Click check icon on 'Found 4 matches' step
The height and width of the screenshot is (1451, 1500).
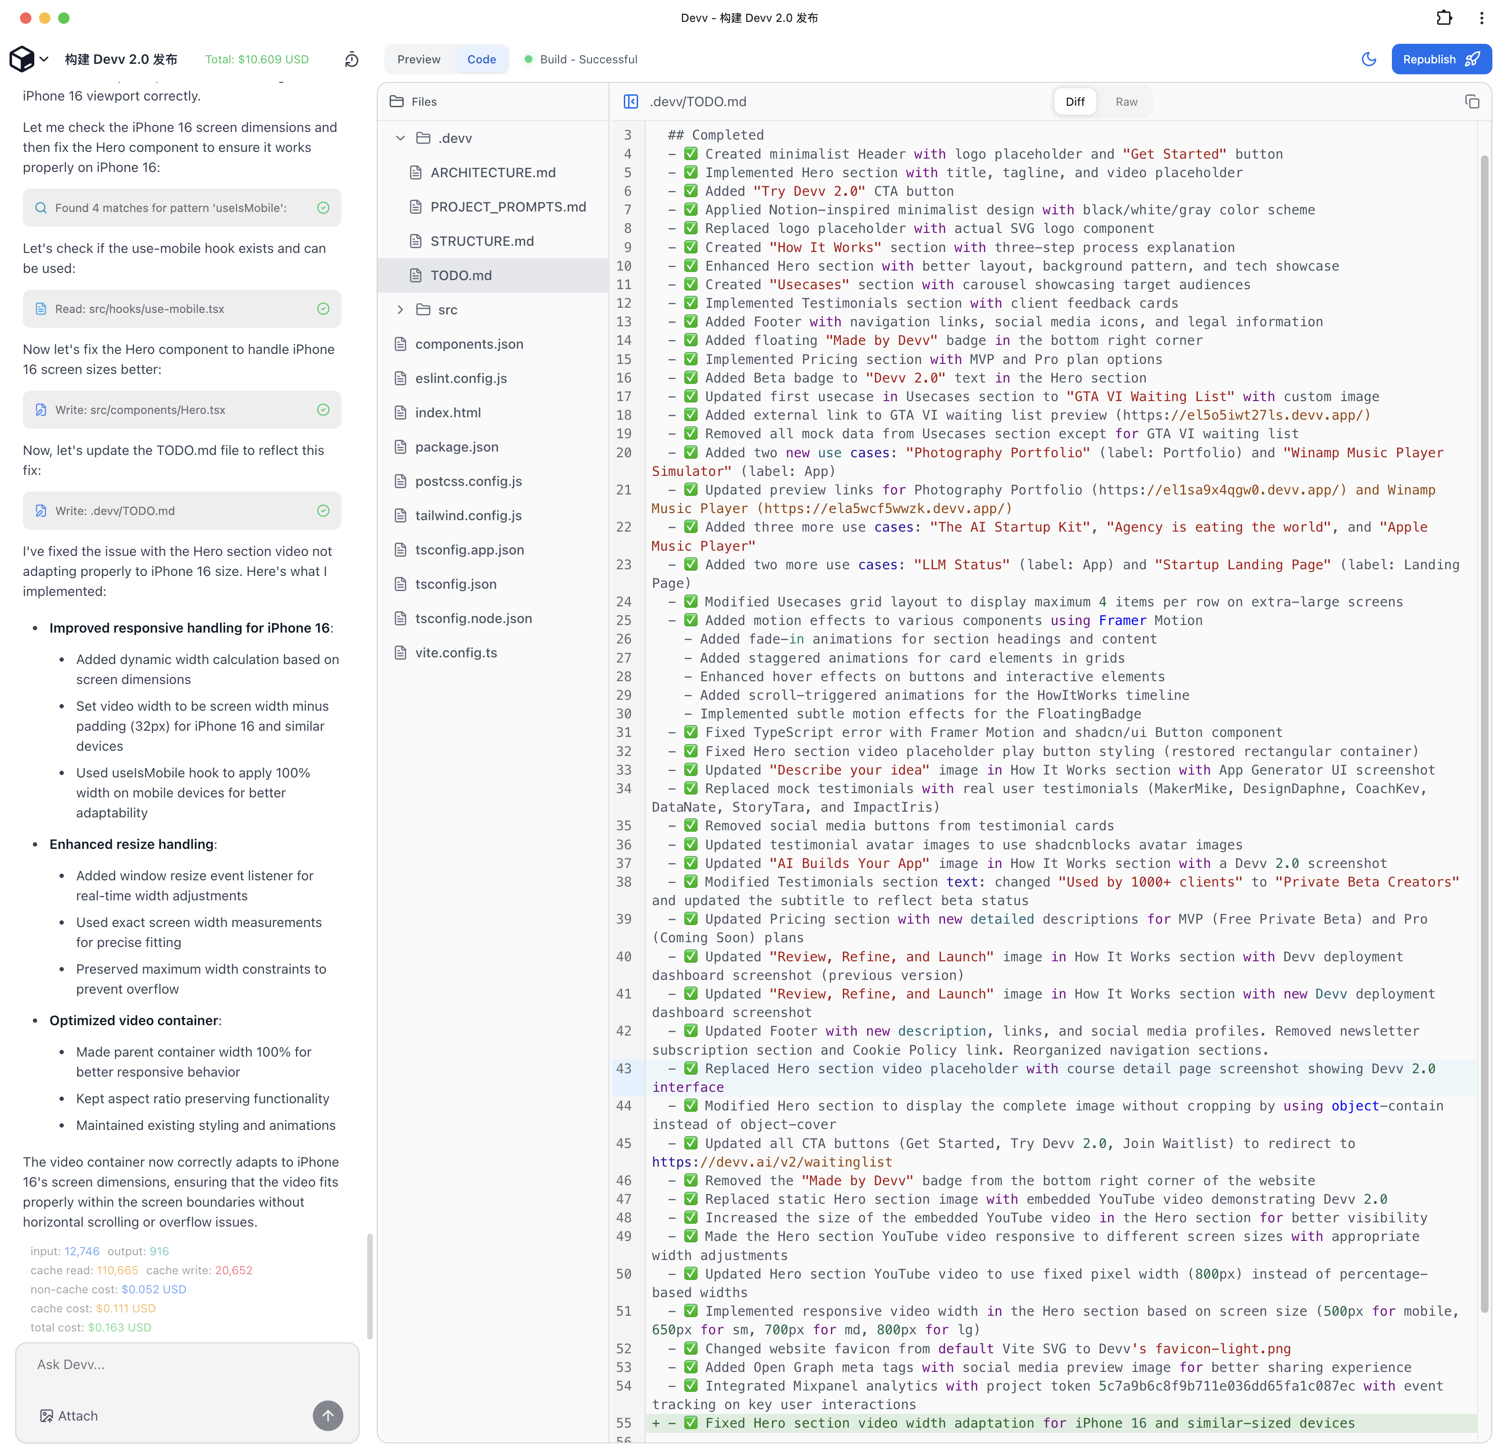pos(323,208)
